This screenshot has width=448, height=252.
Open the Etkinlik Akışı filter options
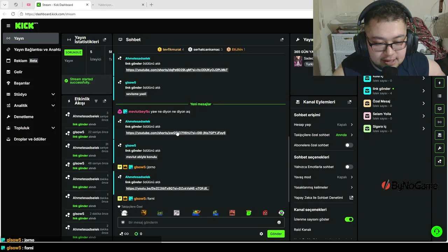(x=96, y=101)
